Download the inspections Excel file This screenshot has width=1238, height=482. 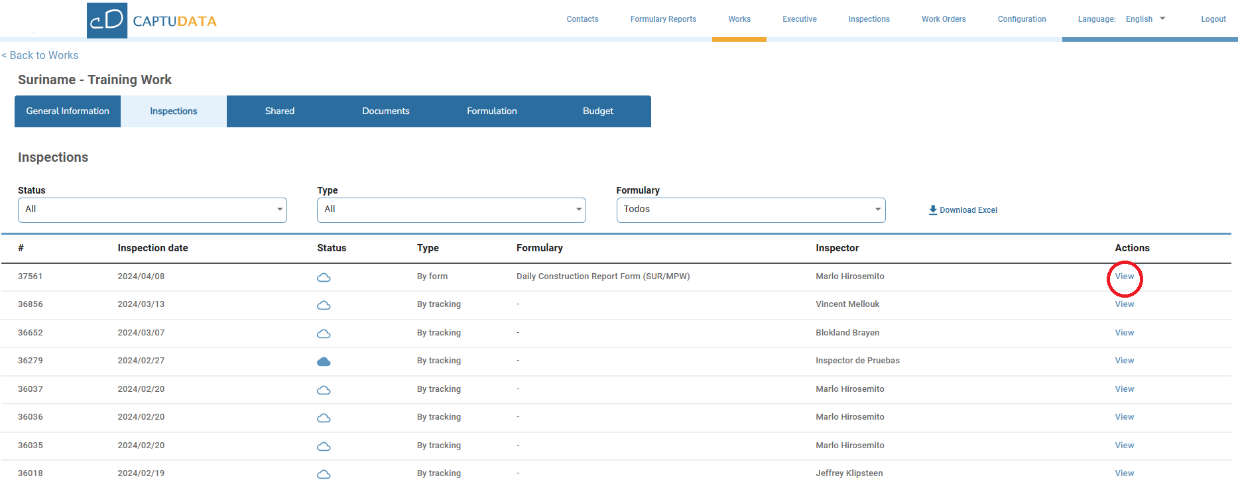point(963,210)
